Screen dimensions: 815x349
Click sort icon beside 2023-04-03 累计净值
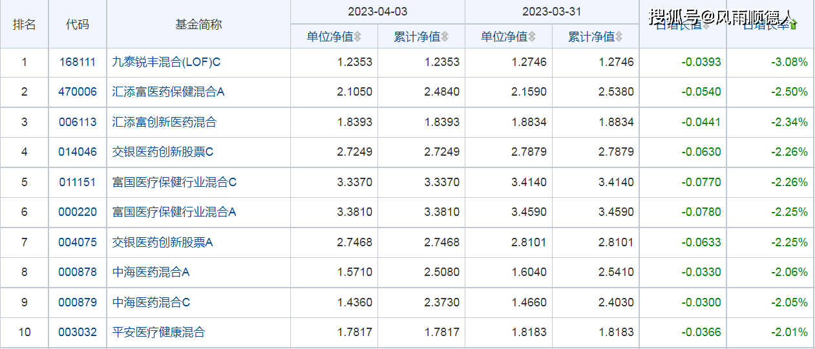(445, 37)
